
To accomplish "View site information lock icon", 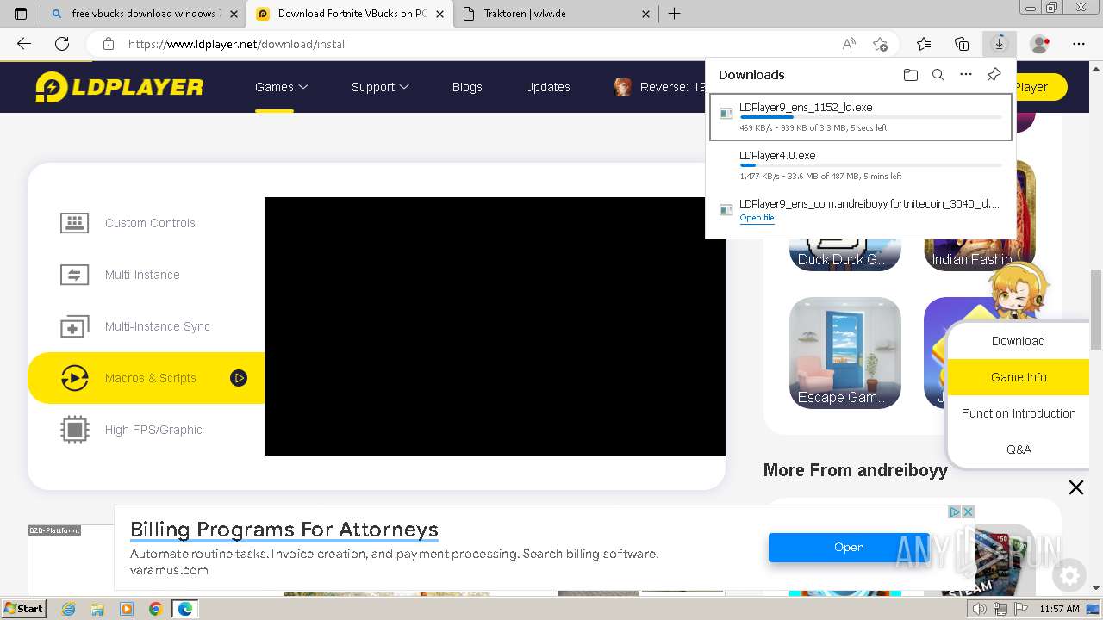I will coord(109,44).
